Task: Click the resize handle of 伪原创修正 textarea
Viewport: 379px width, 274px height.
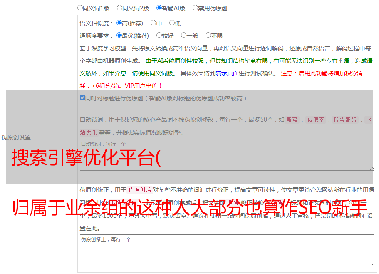Action: (372, 264)
